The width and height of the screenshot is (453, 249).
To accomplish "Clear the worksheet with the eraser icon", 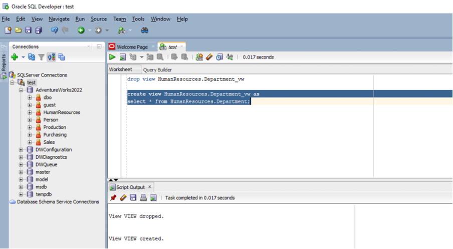I will coord(209,57).
